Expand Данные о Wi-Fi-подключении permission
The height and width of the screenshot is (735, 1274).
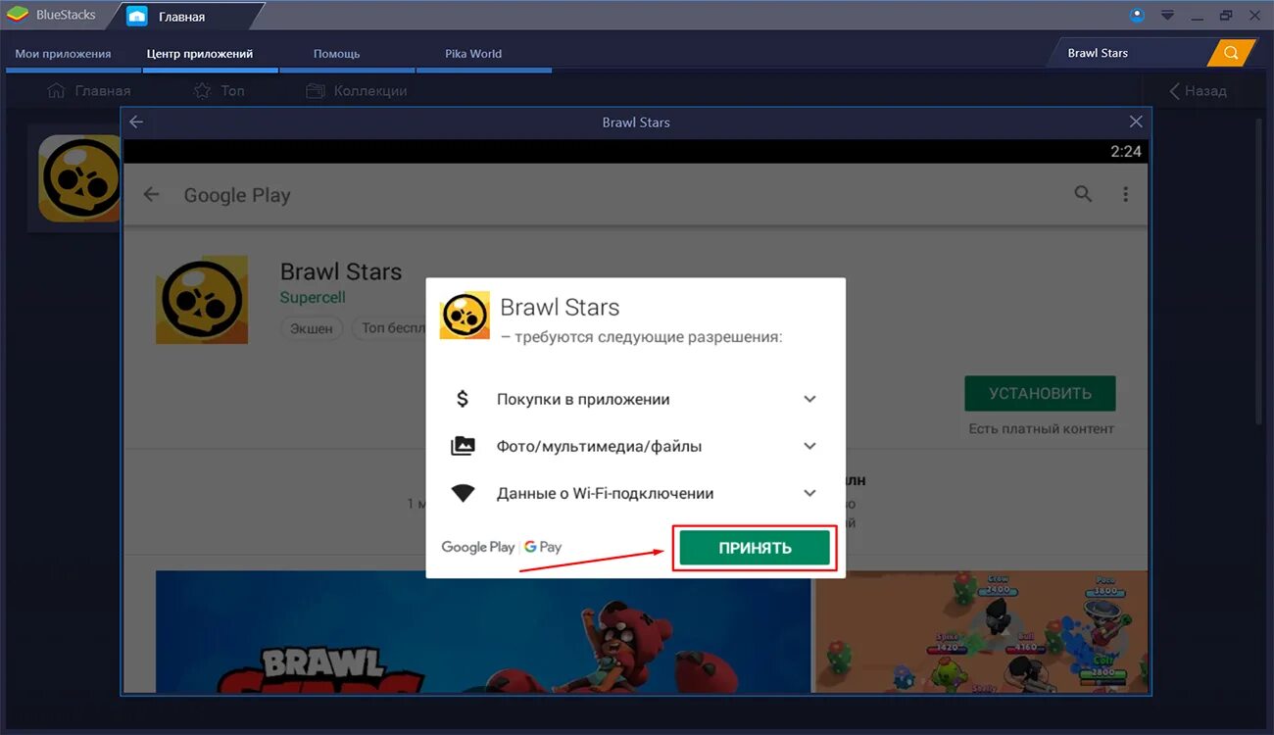pos(809,493)
